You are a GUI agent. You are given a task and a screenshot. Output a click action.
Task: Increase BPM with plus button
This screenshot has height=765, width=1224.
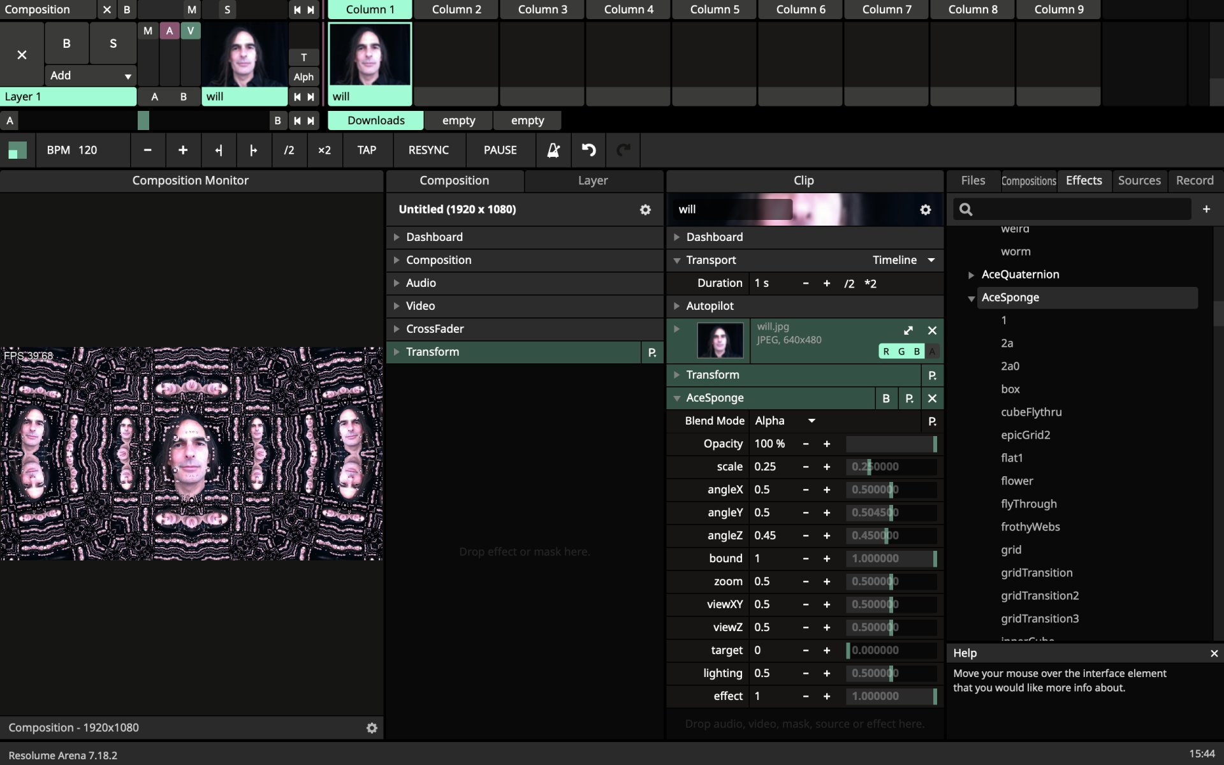183,150
